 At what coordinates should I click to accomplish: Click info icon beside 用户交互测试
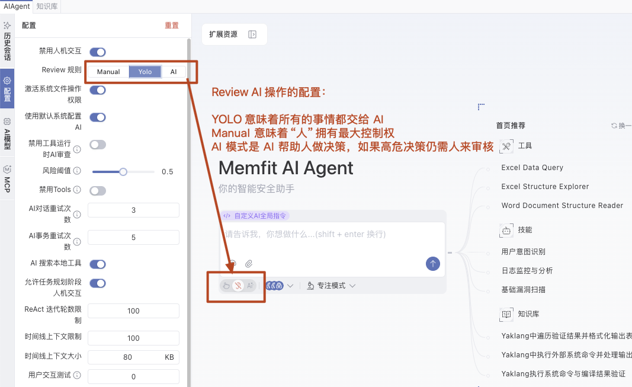(x=77, y=375)
